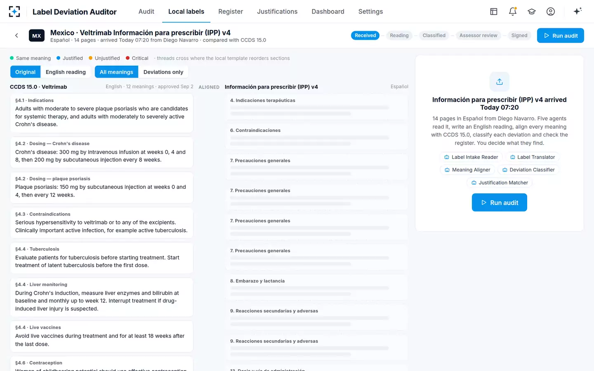This screenshot has height=371, width=594.
Task: Select the §4.1 Indications meaning card
Action: click(x=101, y=113)
